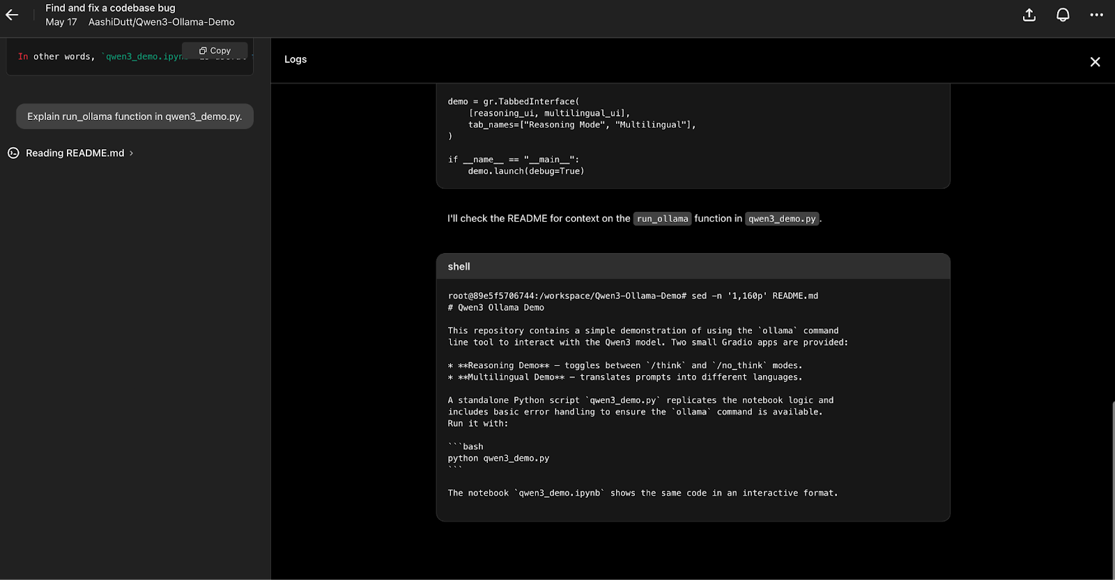Click the Find and fix a codebase bug title
Viewport: 1115px width, 580px height.
(110, 8)
